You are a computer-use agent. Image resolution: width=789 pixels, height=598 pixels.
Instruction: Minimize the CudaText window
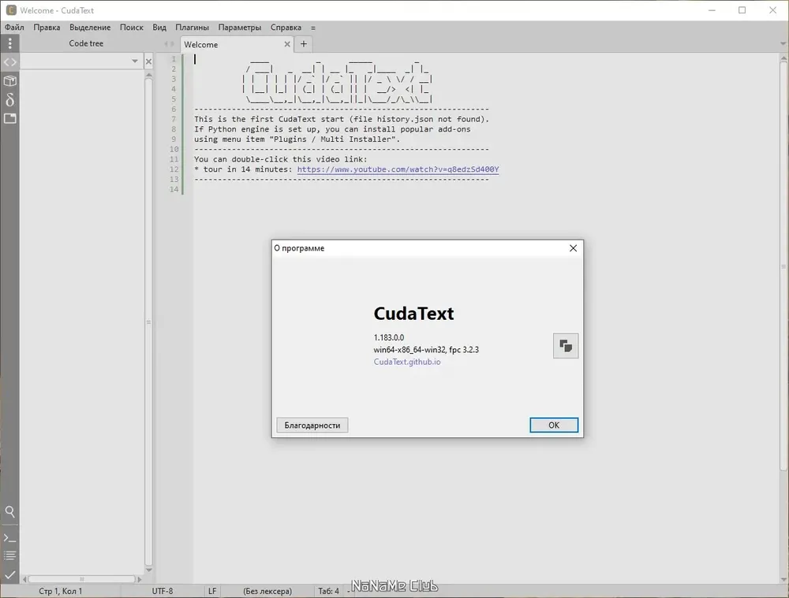[712, 10]
